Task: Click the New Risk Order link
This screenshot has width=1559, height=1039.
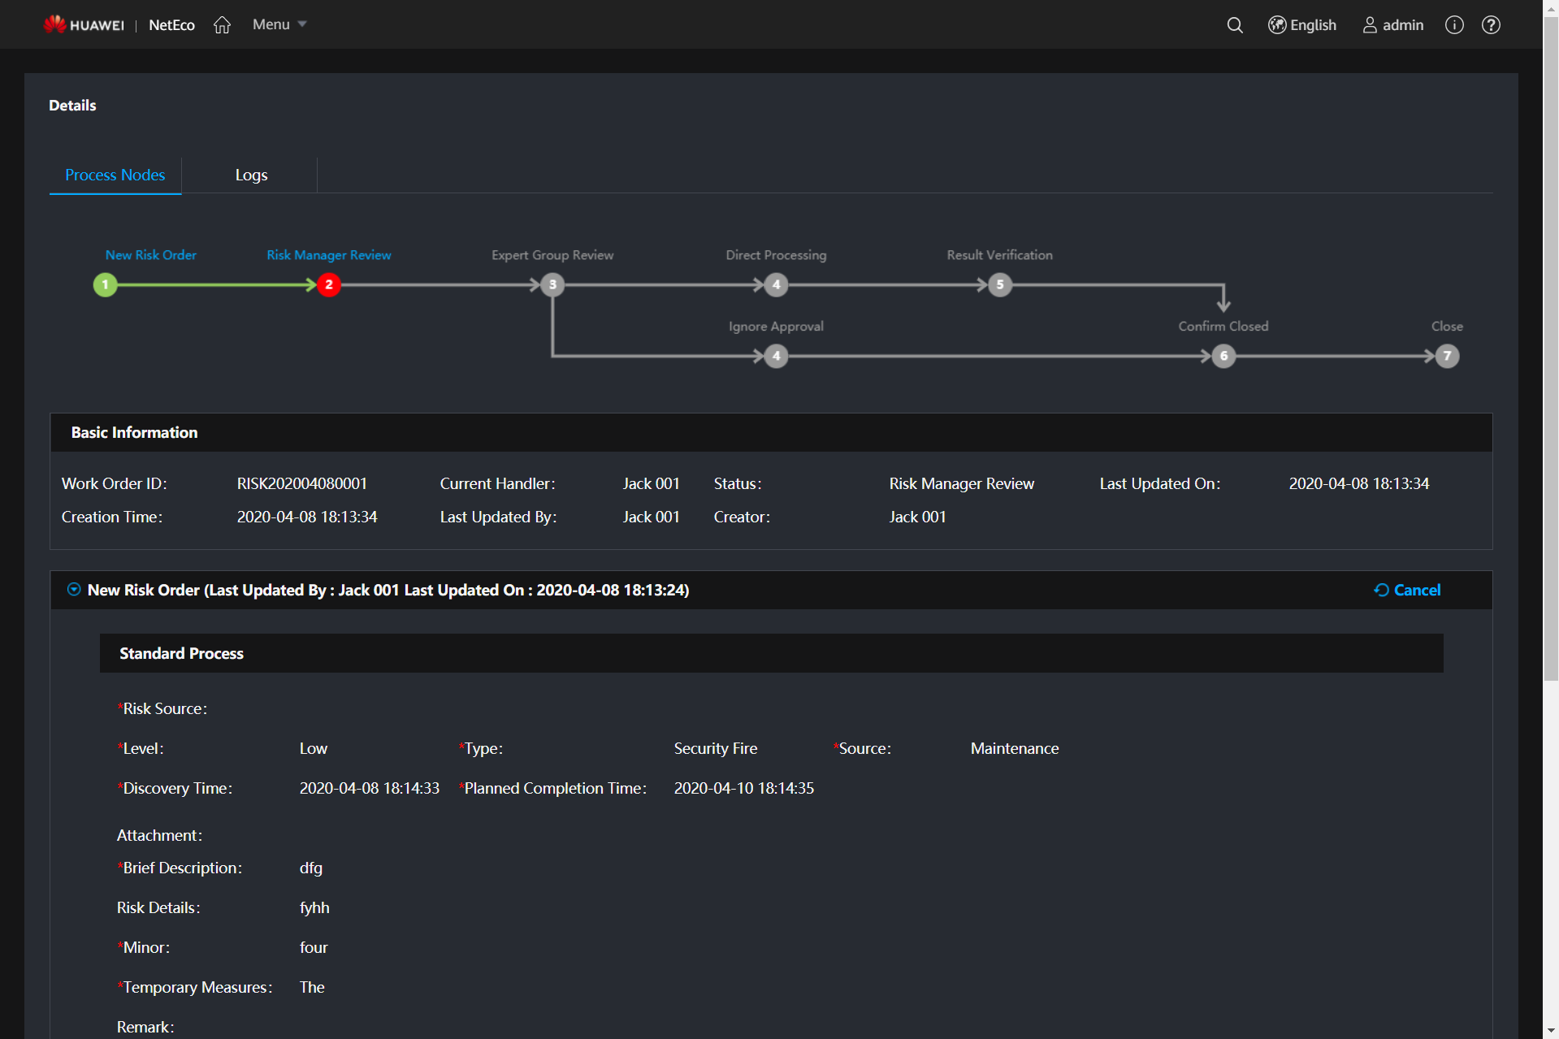Action: click(x=151, y=254)
